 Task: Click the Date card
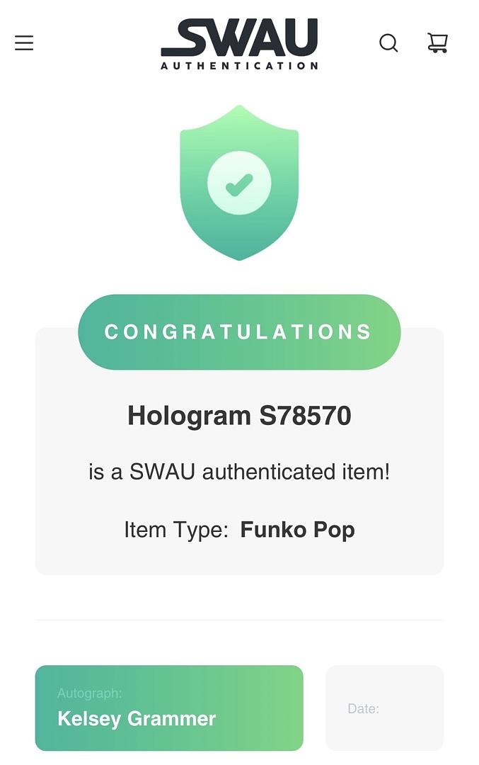pyautogui.click(x=384, y=708)
